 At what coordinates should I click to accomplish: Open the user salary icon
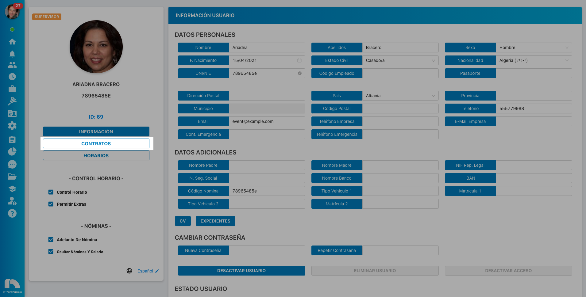(12, 201)
